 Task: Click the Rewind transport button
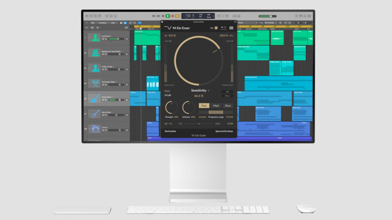[x=154, y=16]
